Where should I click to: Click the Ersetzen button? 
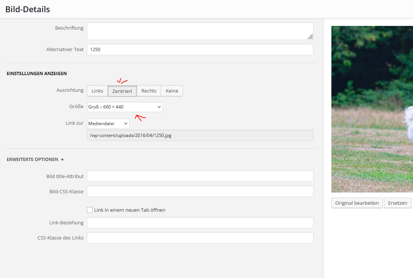397,203
